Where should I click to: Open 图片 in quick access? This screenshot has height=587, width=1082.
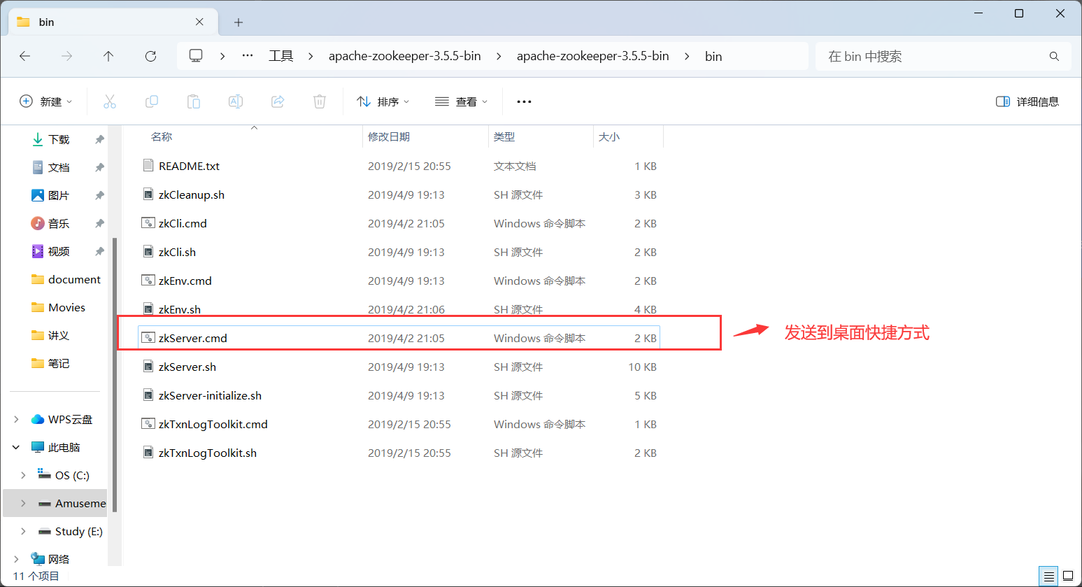point(59,195)
